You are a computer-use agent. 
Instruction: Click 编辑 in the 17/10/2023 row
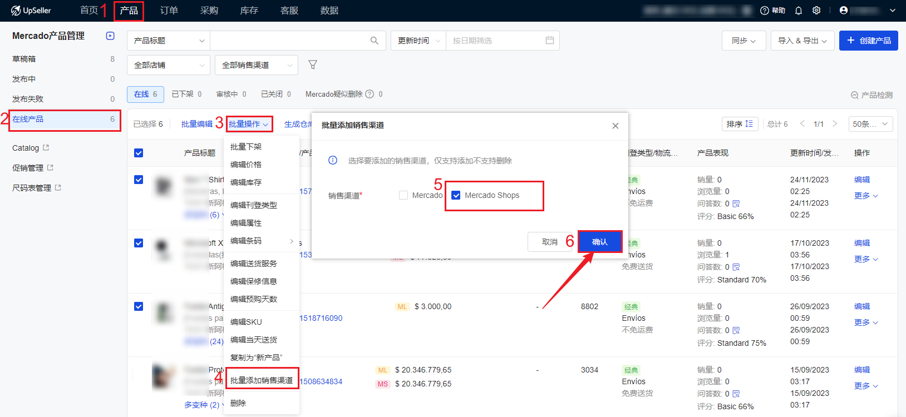click(x=862, y=243)
